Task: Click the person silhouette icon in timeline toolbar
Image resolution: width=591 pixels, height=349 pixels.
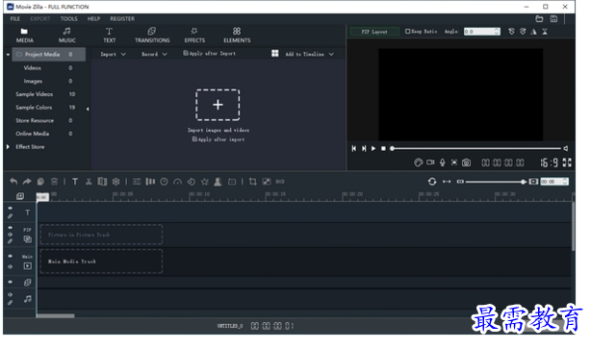Action: (x=218, y=182)
